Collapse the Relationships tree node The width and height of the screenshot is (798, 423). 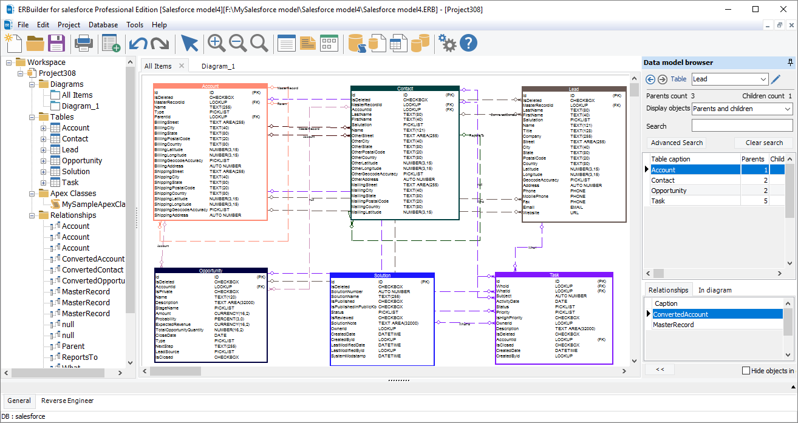pyautogui.click(x=32, y=215)
